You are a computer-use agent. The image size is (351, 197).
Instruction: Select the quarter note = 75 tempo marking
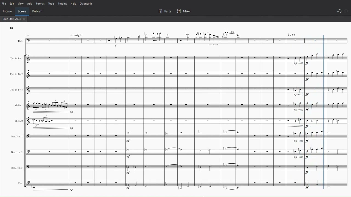(x=291, y=35)
